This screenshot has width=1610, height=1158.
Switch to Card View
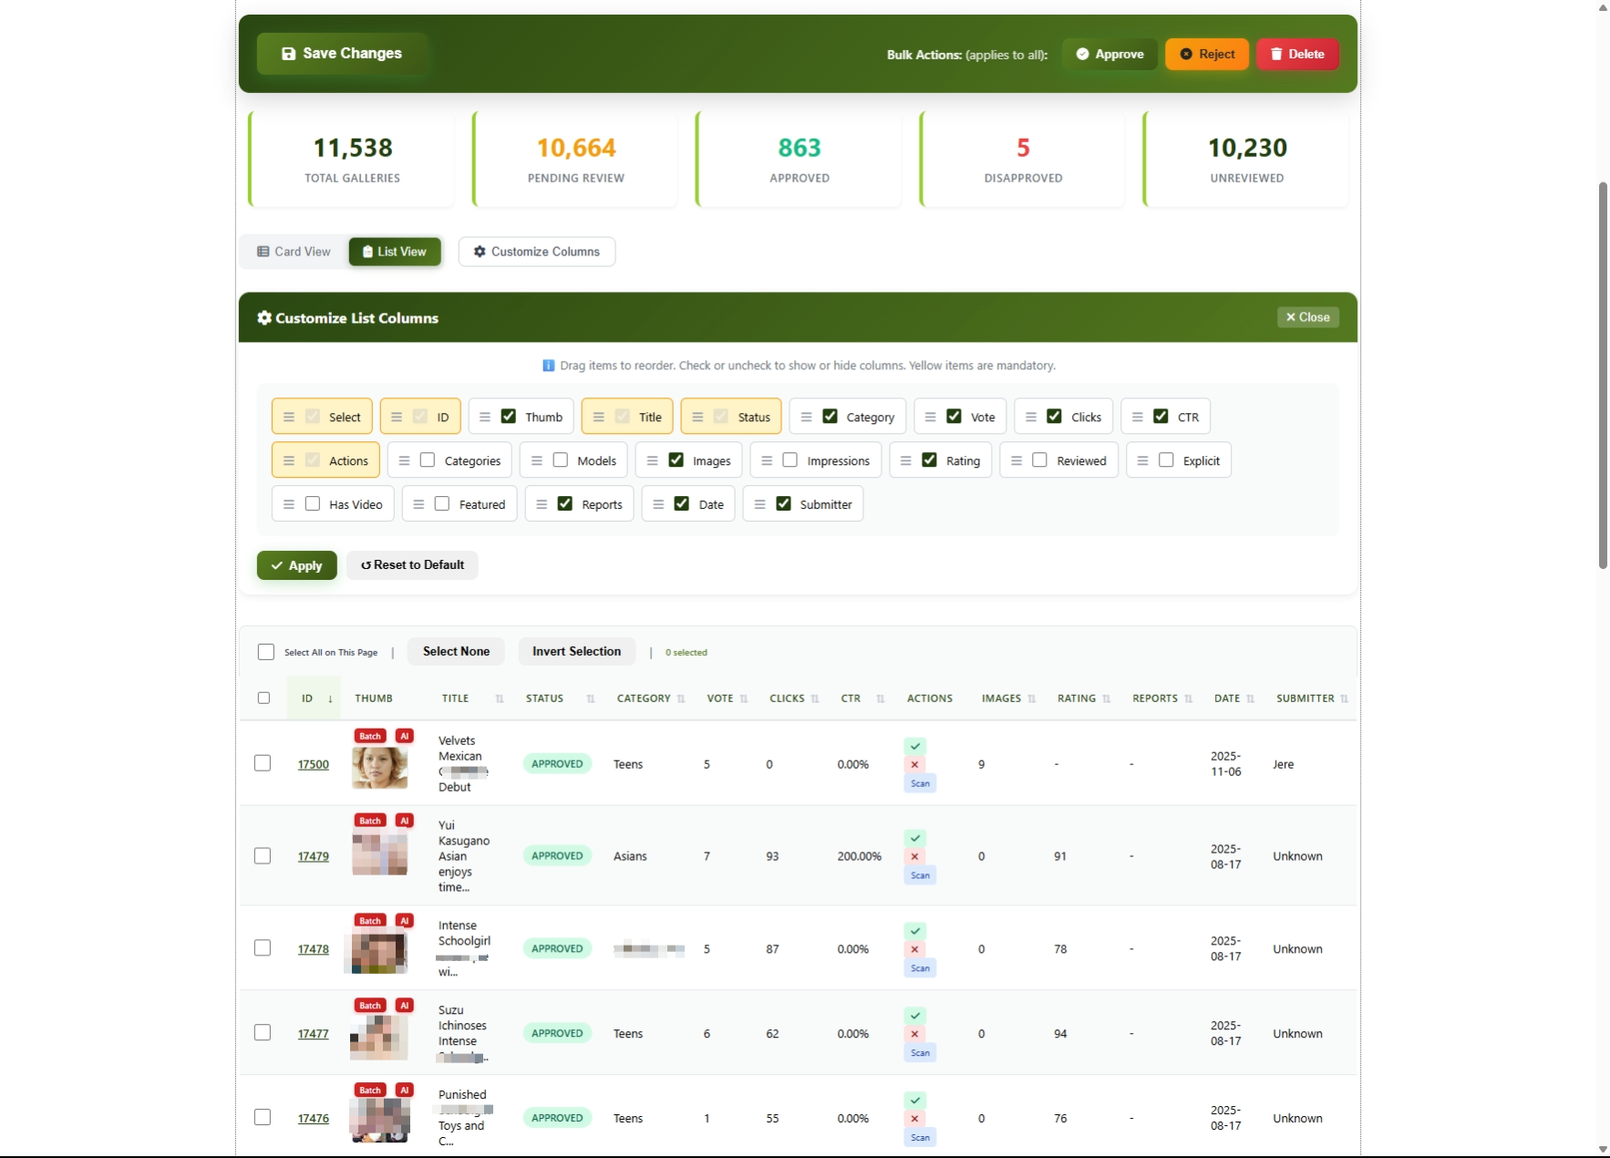click(294, 252)
